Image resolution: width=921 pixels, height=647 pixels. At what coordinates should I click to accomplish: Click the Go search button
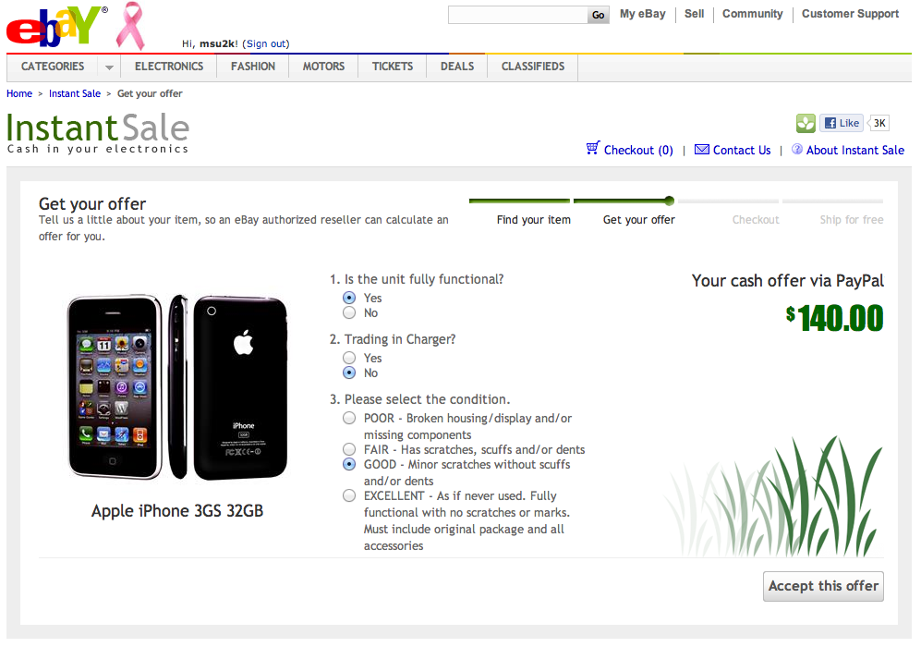pyautogui.click(x=598, y=15)
